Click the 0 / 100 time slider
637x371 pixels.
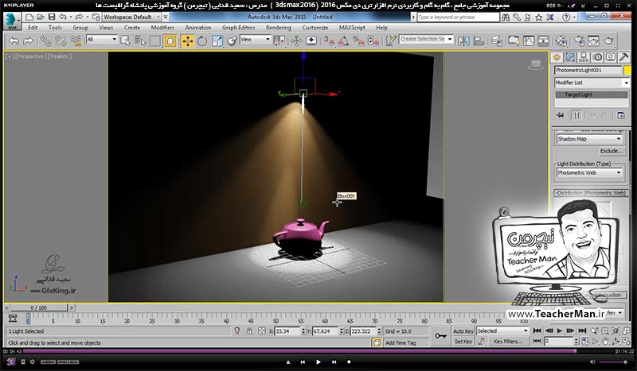click(38, 307)
